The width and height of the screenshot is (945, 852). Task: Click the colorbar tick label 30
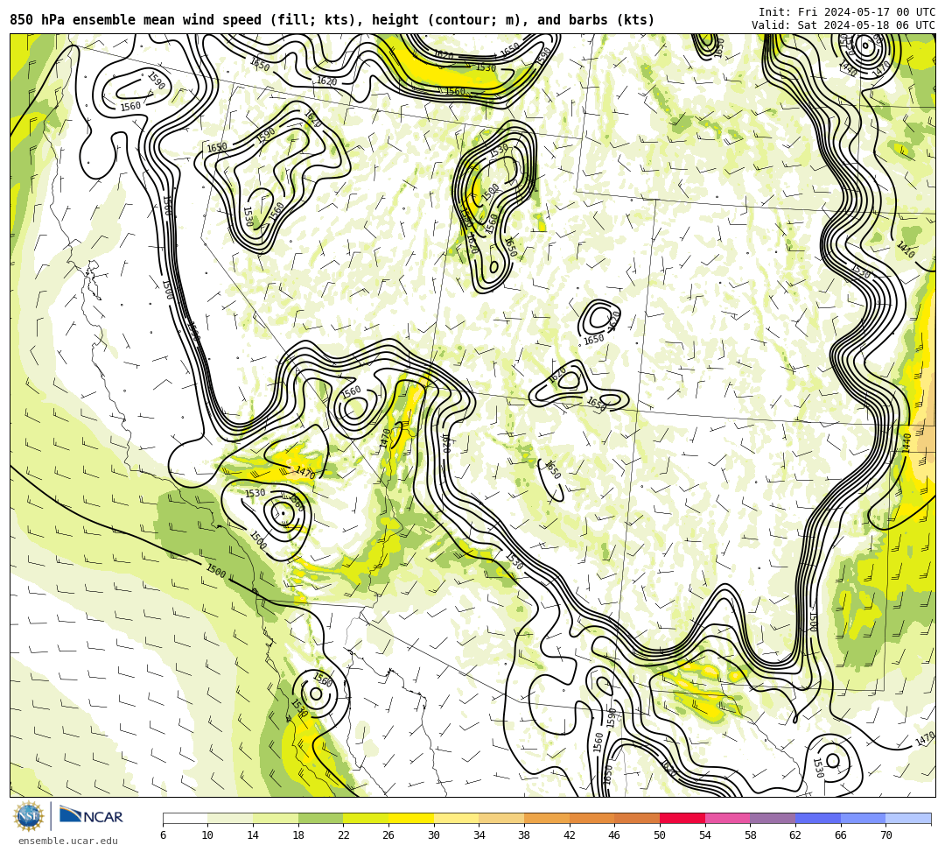pyautogui.click(x=434, y=835)
